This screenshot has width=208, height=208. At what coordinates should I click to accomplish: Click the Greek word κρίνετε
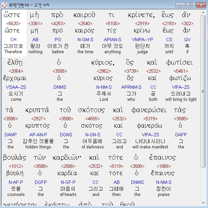[x=141, y=15]
